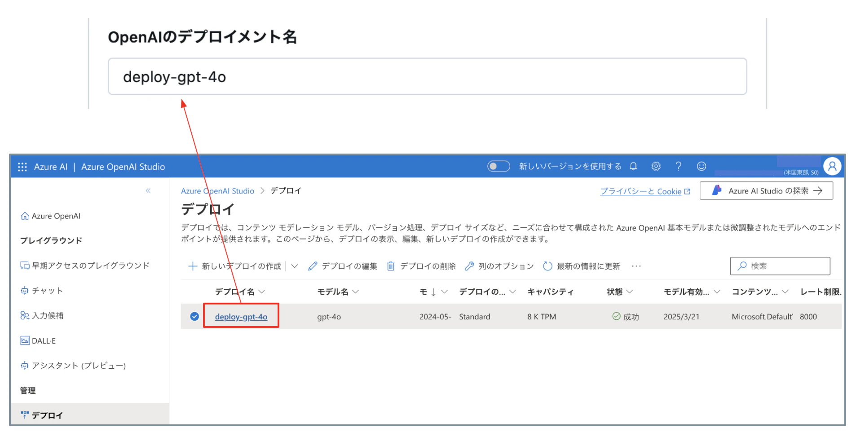
Task: Expand the 新しいデプロイの作成 dropdown arrow
Action: (x=295, y=266)
